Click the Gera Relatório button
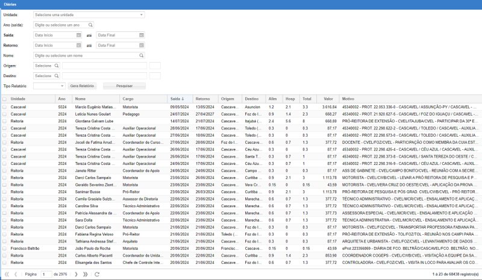 83,86
